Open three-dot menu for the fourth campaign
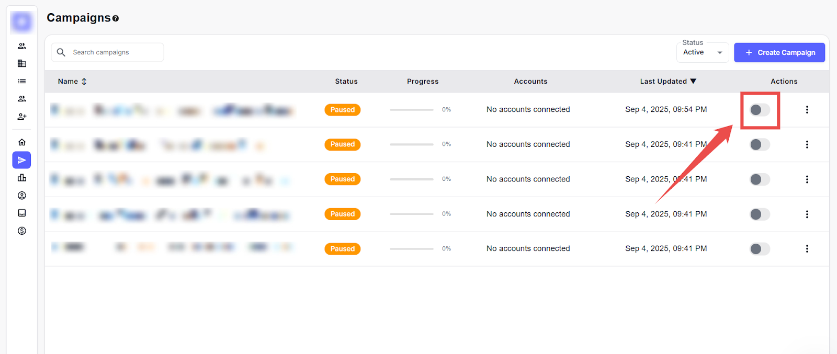The height and width of the screenshot is (354, 837). (807, 214)
